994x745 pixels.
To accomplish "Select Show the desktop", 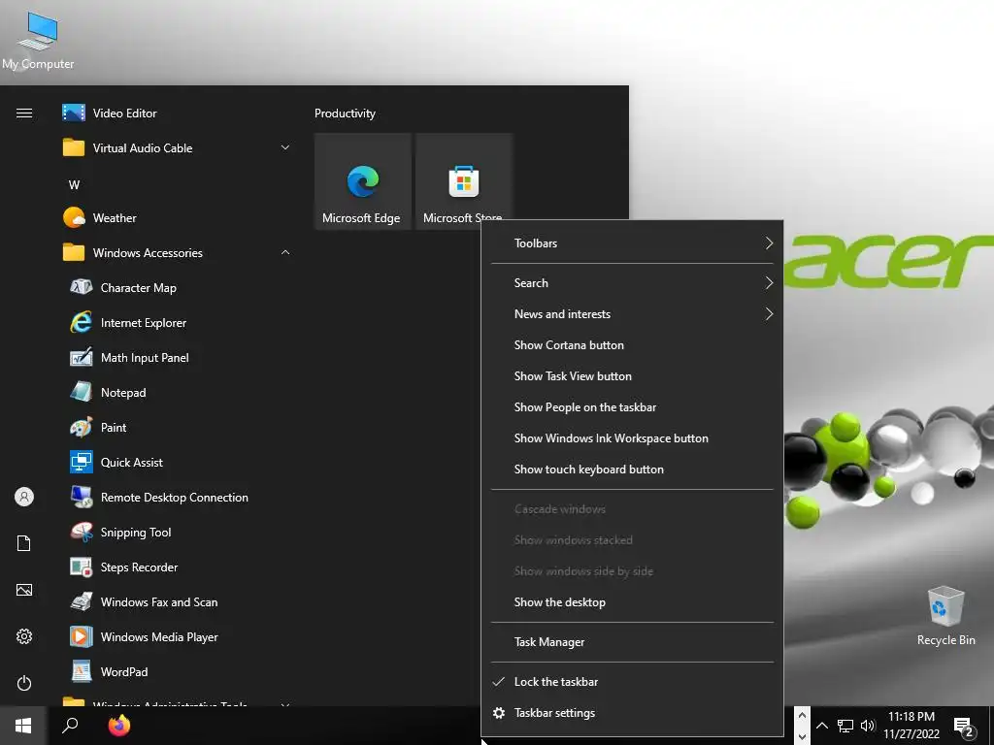I will point(632,602).
